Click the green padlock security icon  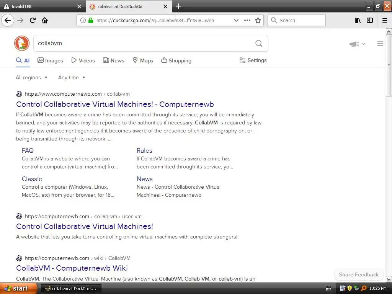pyautogui.click(x=91, y=20)
